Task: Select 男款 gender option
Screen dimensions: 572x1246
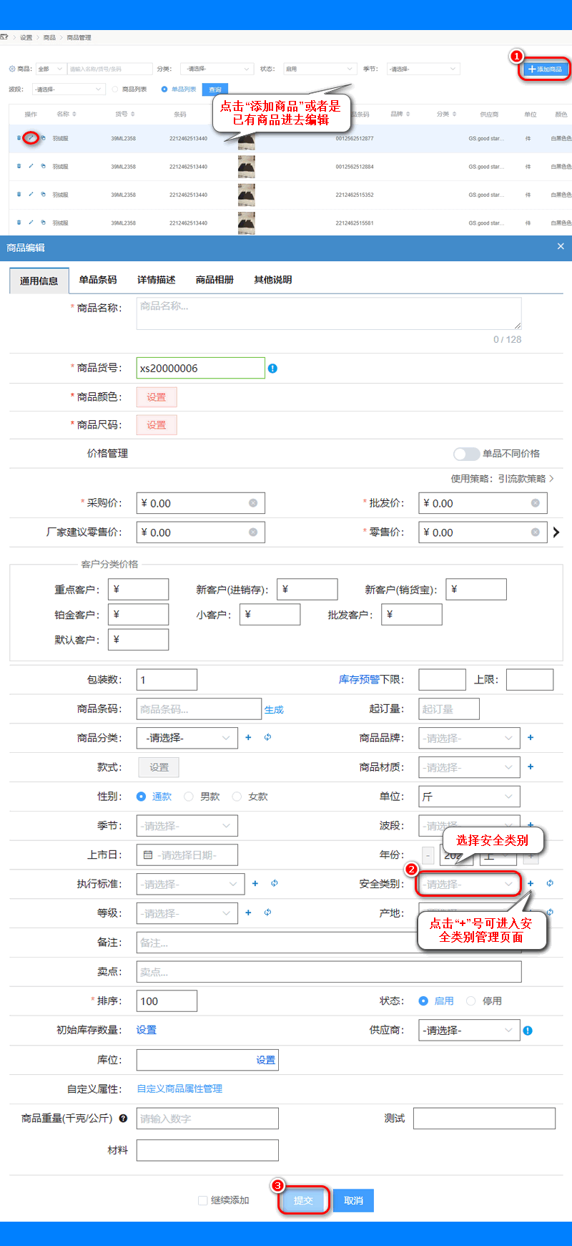Action: coord(189,797)
